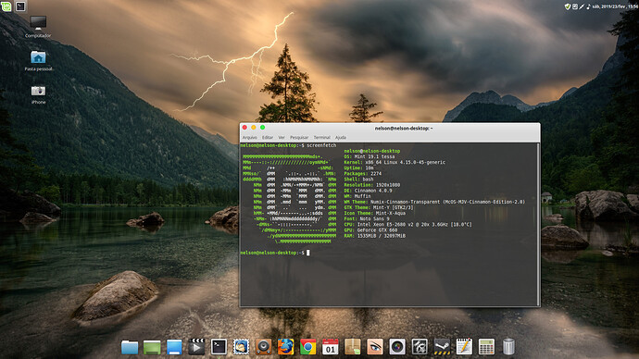Open the Ajuda menu in the terminal
The image size is (639, 359).
pyautogui.click(x=341, y=138)
